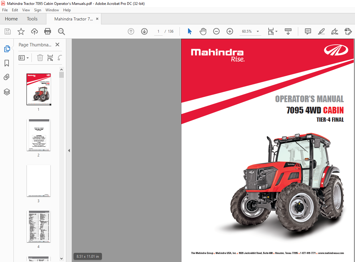Switch to the Tools tab

click(x=32, y=19)
